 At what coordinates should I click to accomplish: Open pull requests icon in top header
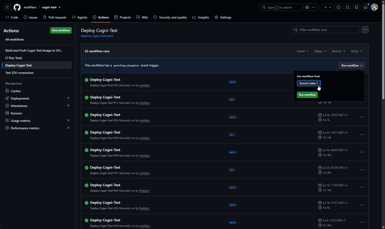tap(347, 7)
